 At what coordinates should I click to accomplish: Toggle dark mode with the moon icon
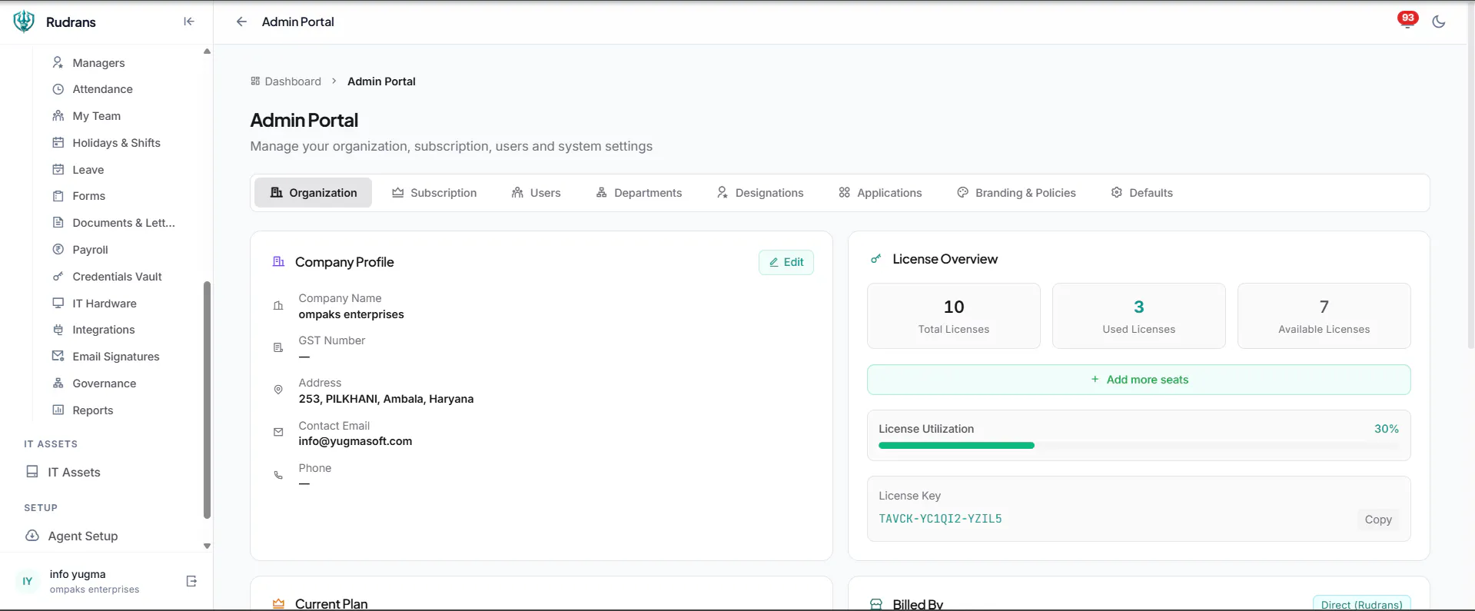tap(1439, 22)
